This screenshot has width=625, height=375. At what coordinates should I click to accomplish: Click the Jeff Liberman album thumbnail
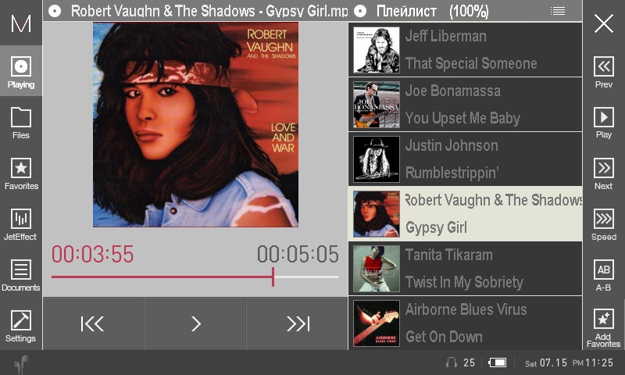pos(377,50)
